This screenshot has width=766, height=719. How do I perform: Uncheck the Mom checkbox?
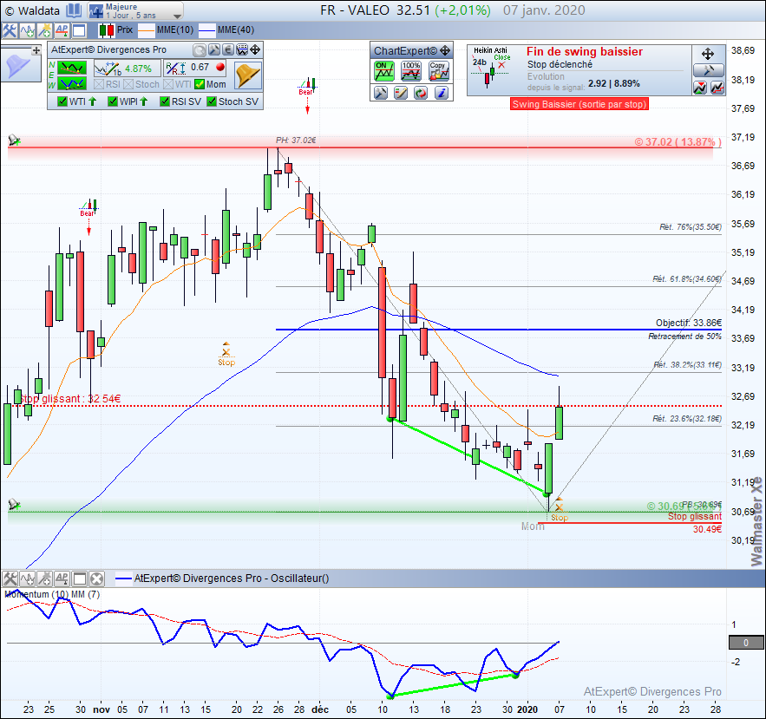[200, 84]
